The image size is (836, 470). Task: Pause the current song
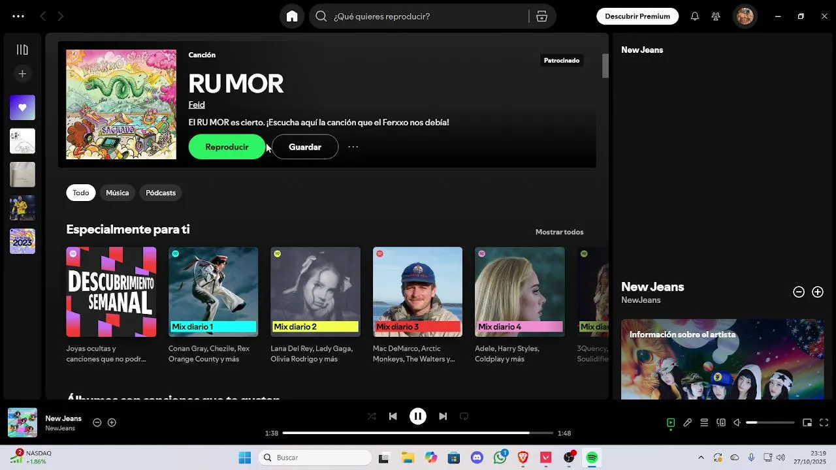[x=418, y=416]
